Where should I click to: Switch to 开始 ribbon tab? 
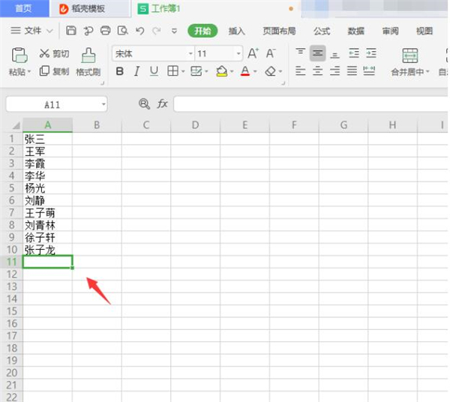coord(202,31)
